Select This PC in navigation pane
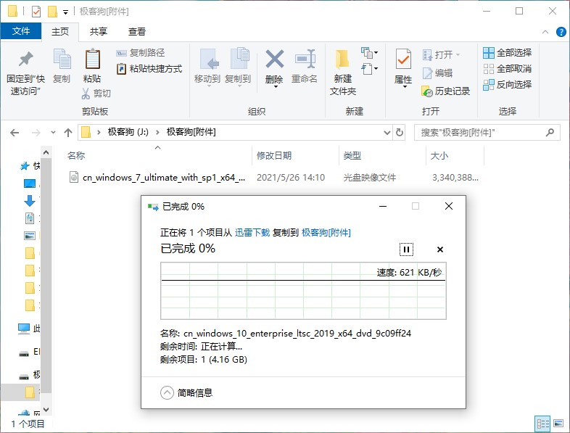Screen dimensions: 570x433 [24, 329]
